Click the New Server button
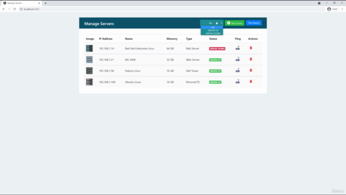Screen dimensions: 346x195 tap(235, 23)
